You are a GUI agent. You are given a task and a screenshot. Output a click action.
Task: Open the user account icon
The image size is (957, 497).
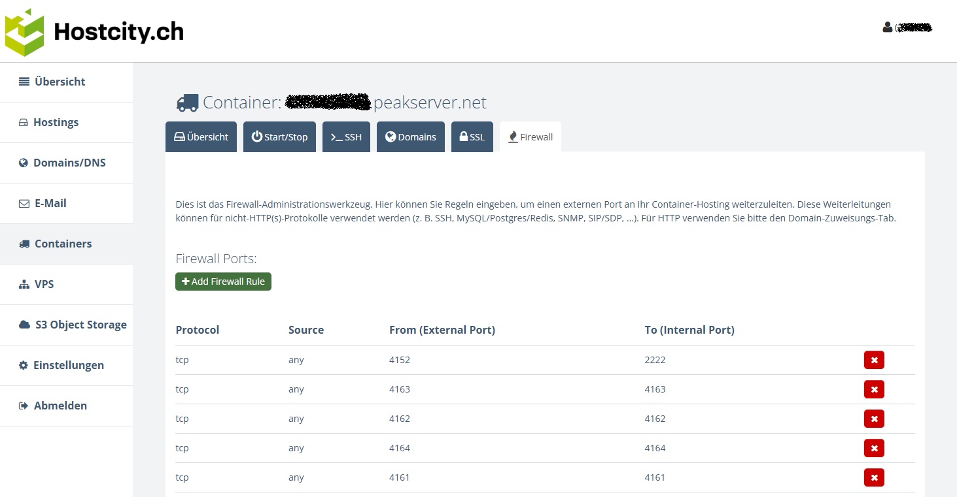pyautogui.click(x=887, y=27)
